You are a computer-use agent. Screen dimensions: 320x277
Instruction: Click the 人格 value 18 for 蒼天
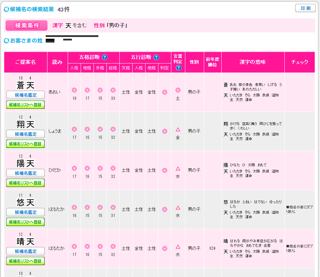click(74, 98)
